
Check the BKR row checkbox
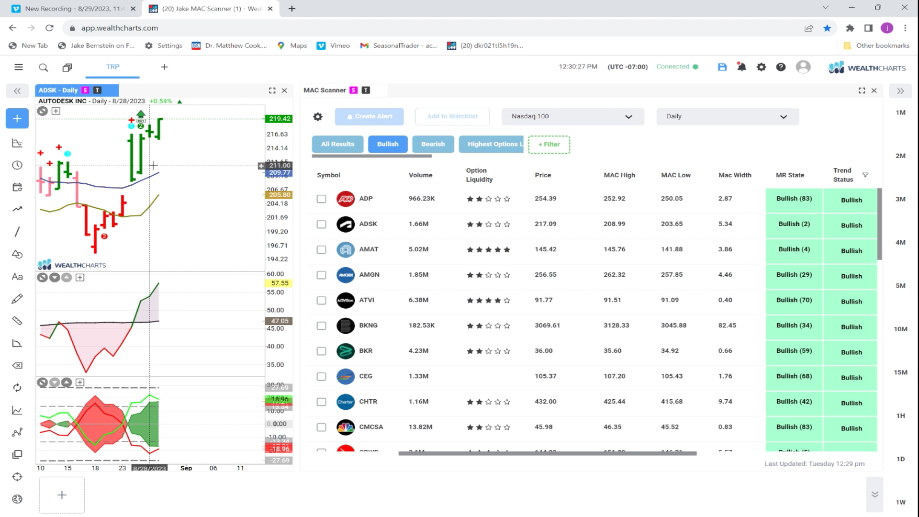[x=322, y=351]
